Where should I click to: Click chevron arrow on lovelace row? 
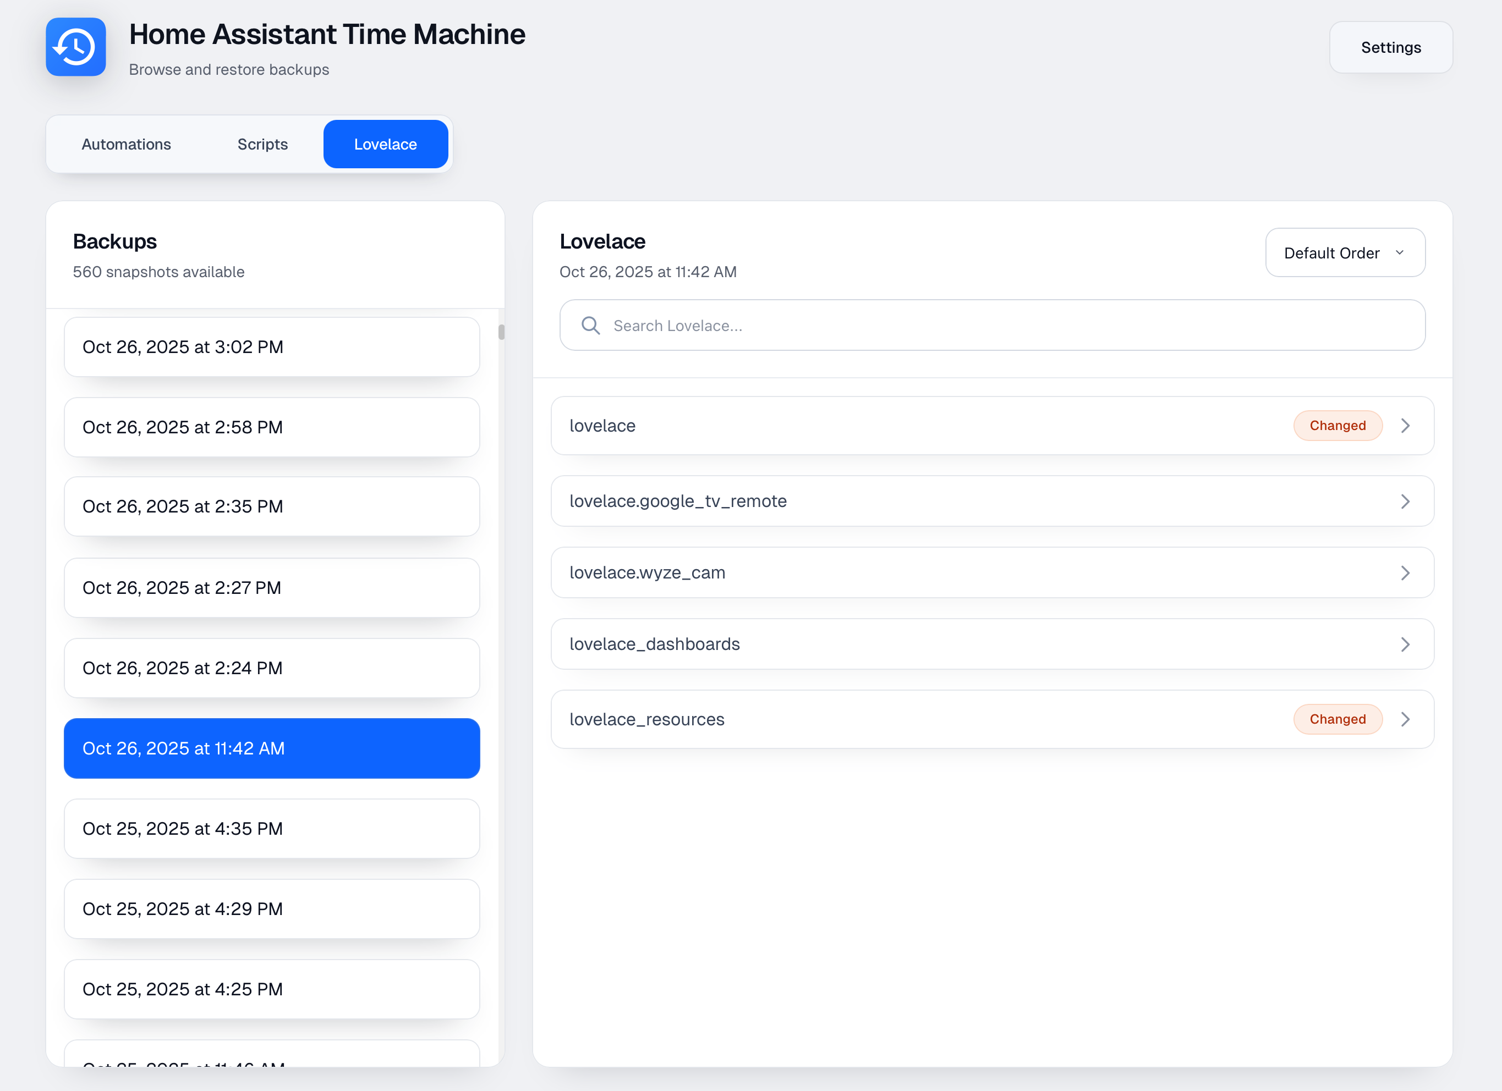(1405, 426)
